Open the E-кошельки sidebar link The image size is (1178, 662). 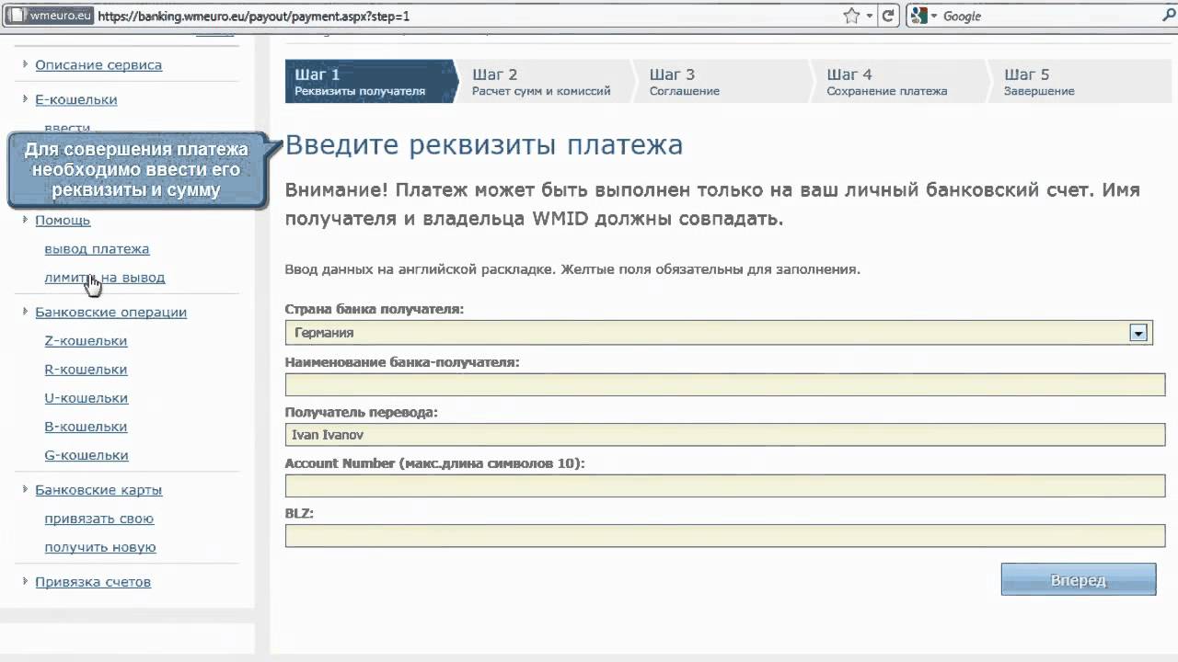[76, 100]
